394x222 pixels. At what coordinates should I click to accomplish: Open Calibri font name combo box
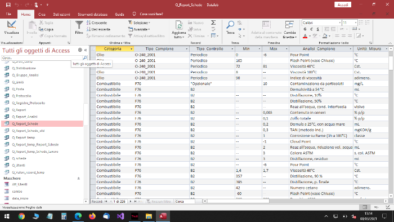[321, 23]
